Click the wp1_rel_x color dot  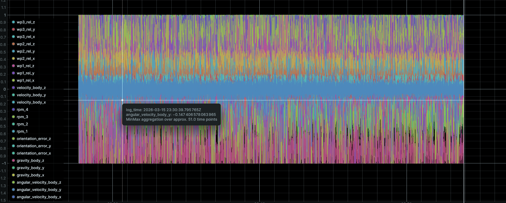tap(13, 80)
